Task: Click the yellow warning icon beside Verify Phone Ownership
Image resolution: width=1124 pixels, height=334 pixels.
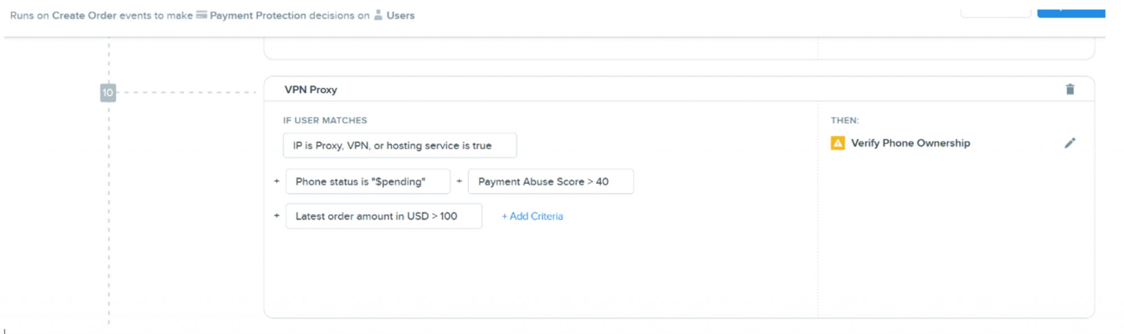Action: point(837,143)
